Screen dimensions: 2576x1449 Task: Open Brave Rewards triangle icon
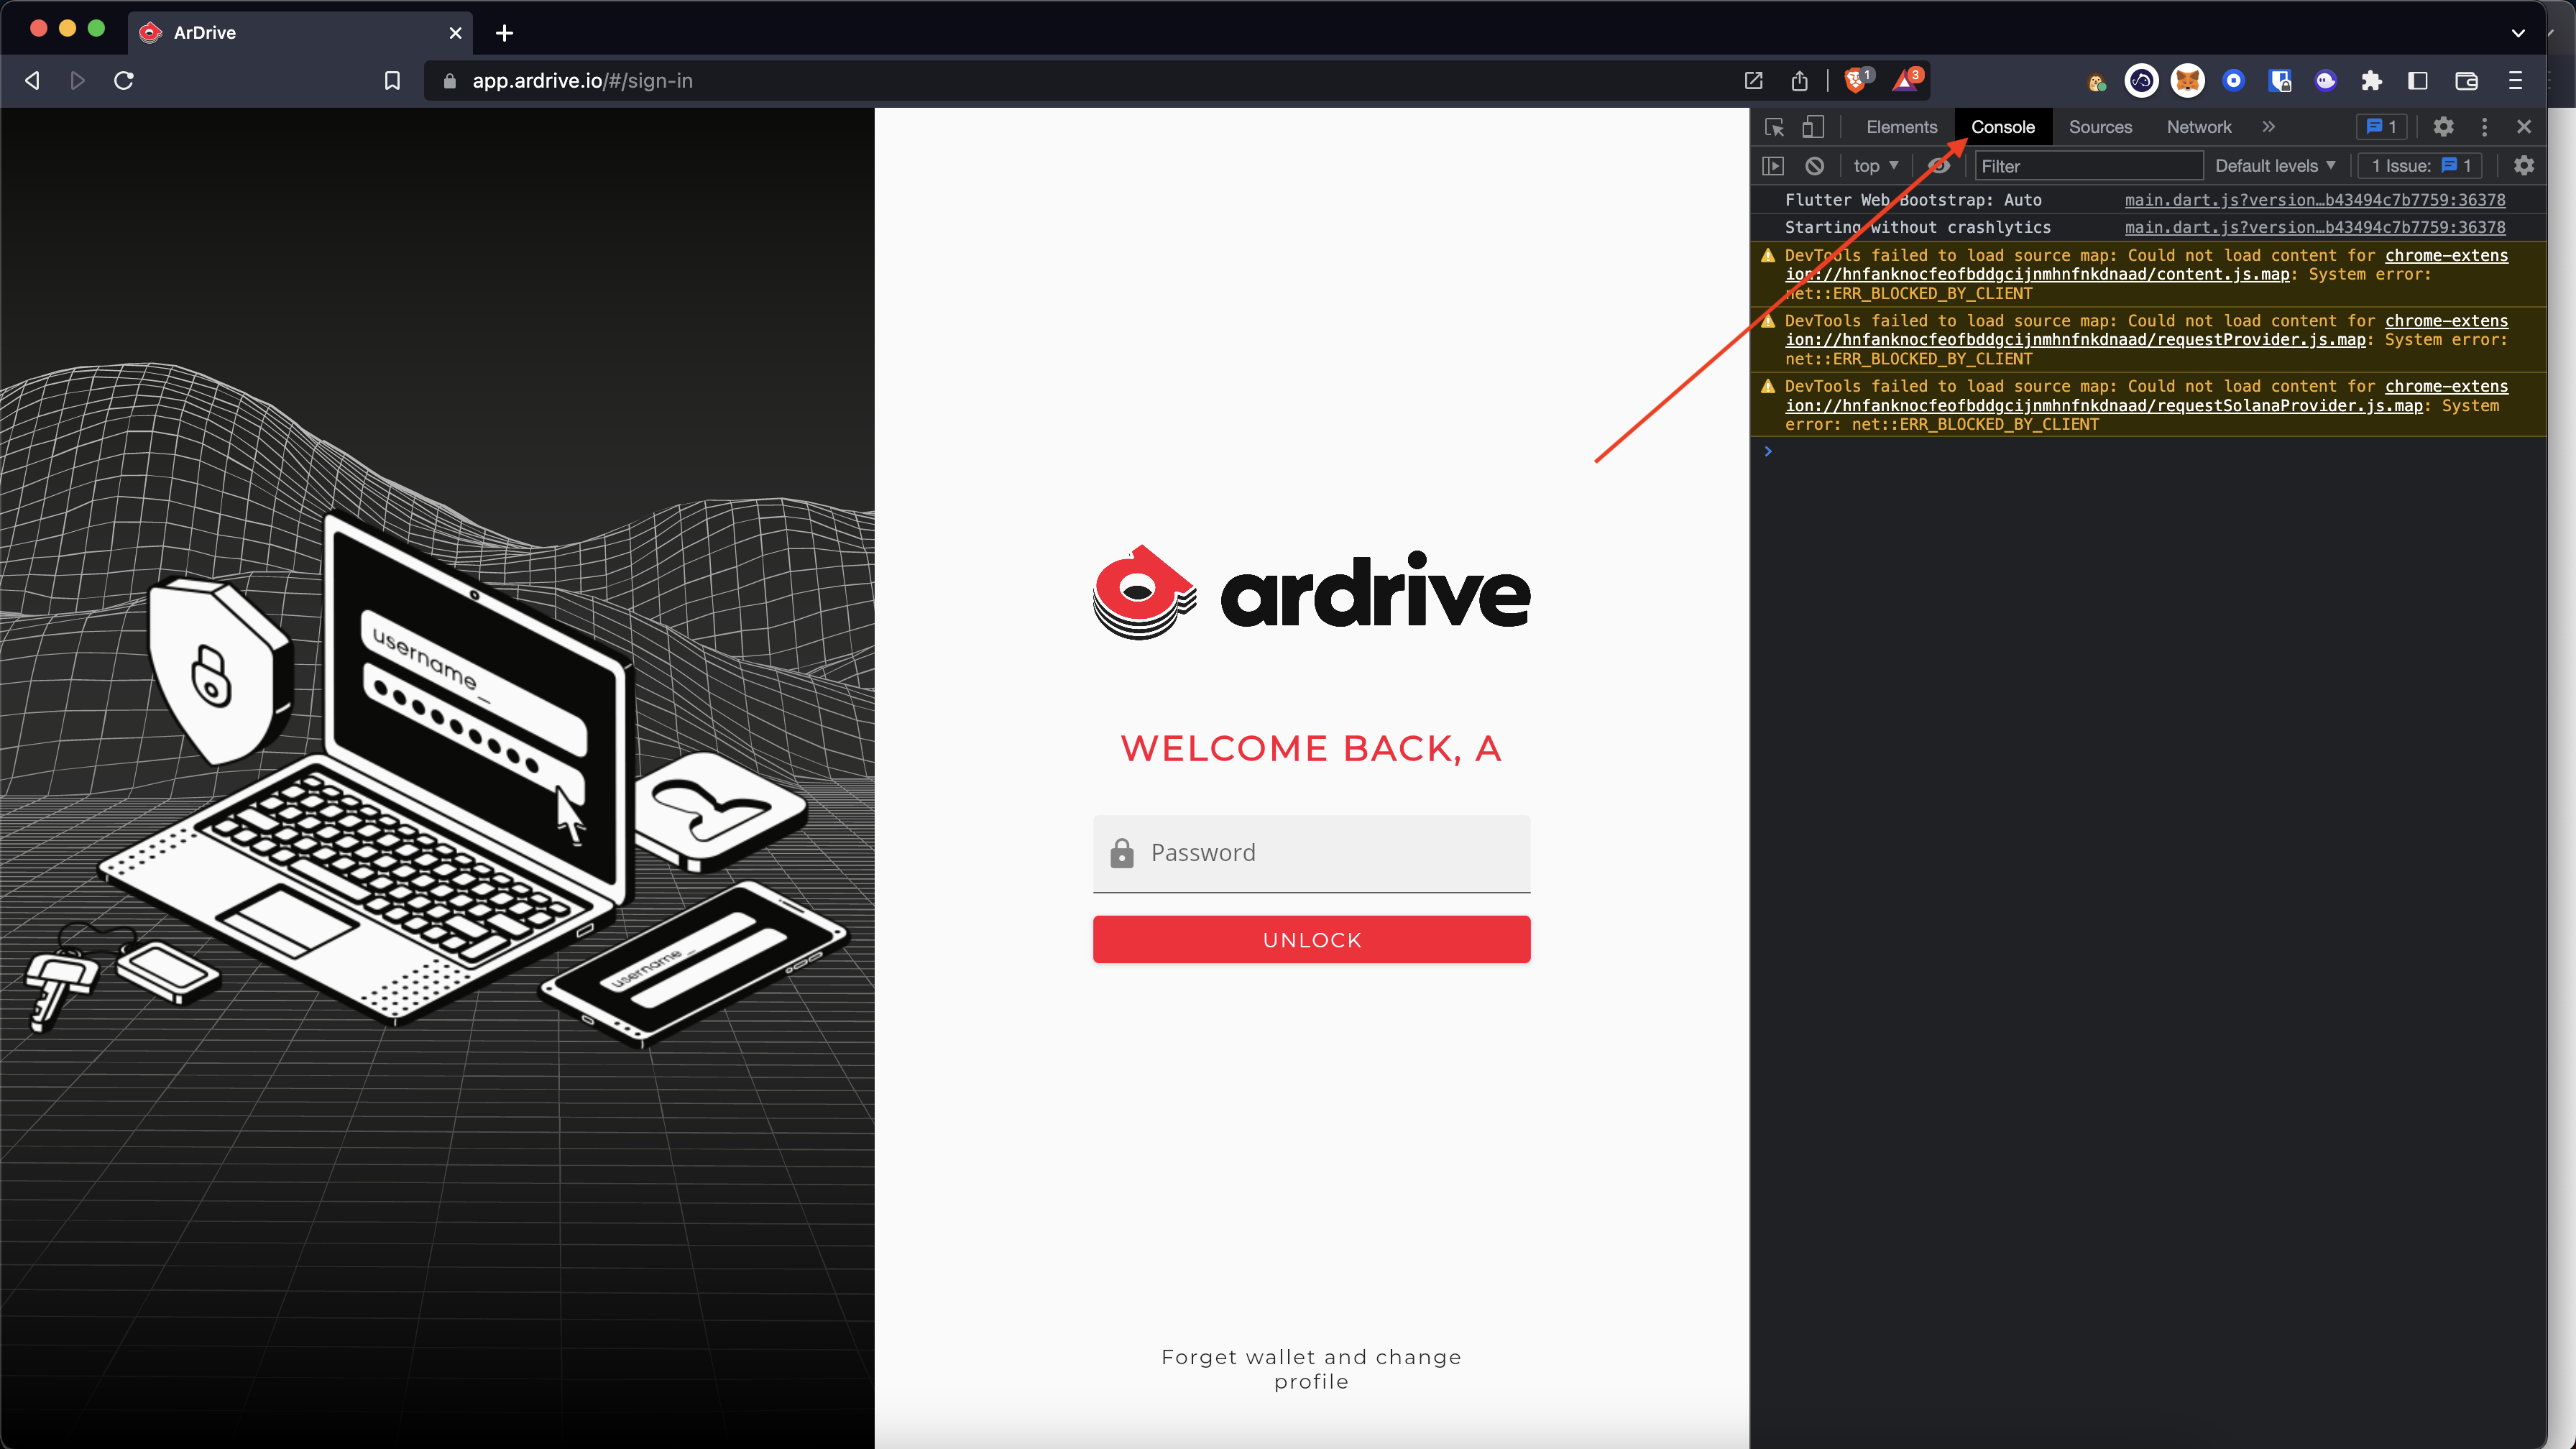click(x=1906, y=80)
